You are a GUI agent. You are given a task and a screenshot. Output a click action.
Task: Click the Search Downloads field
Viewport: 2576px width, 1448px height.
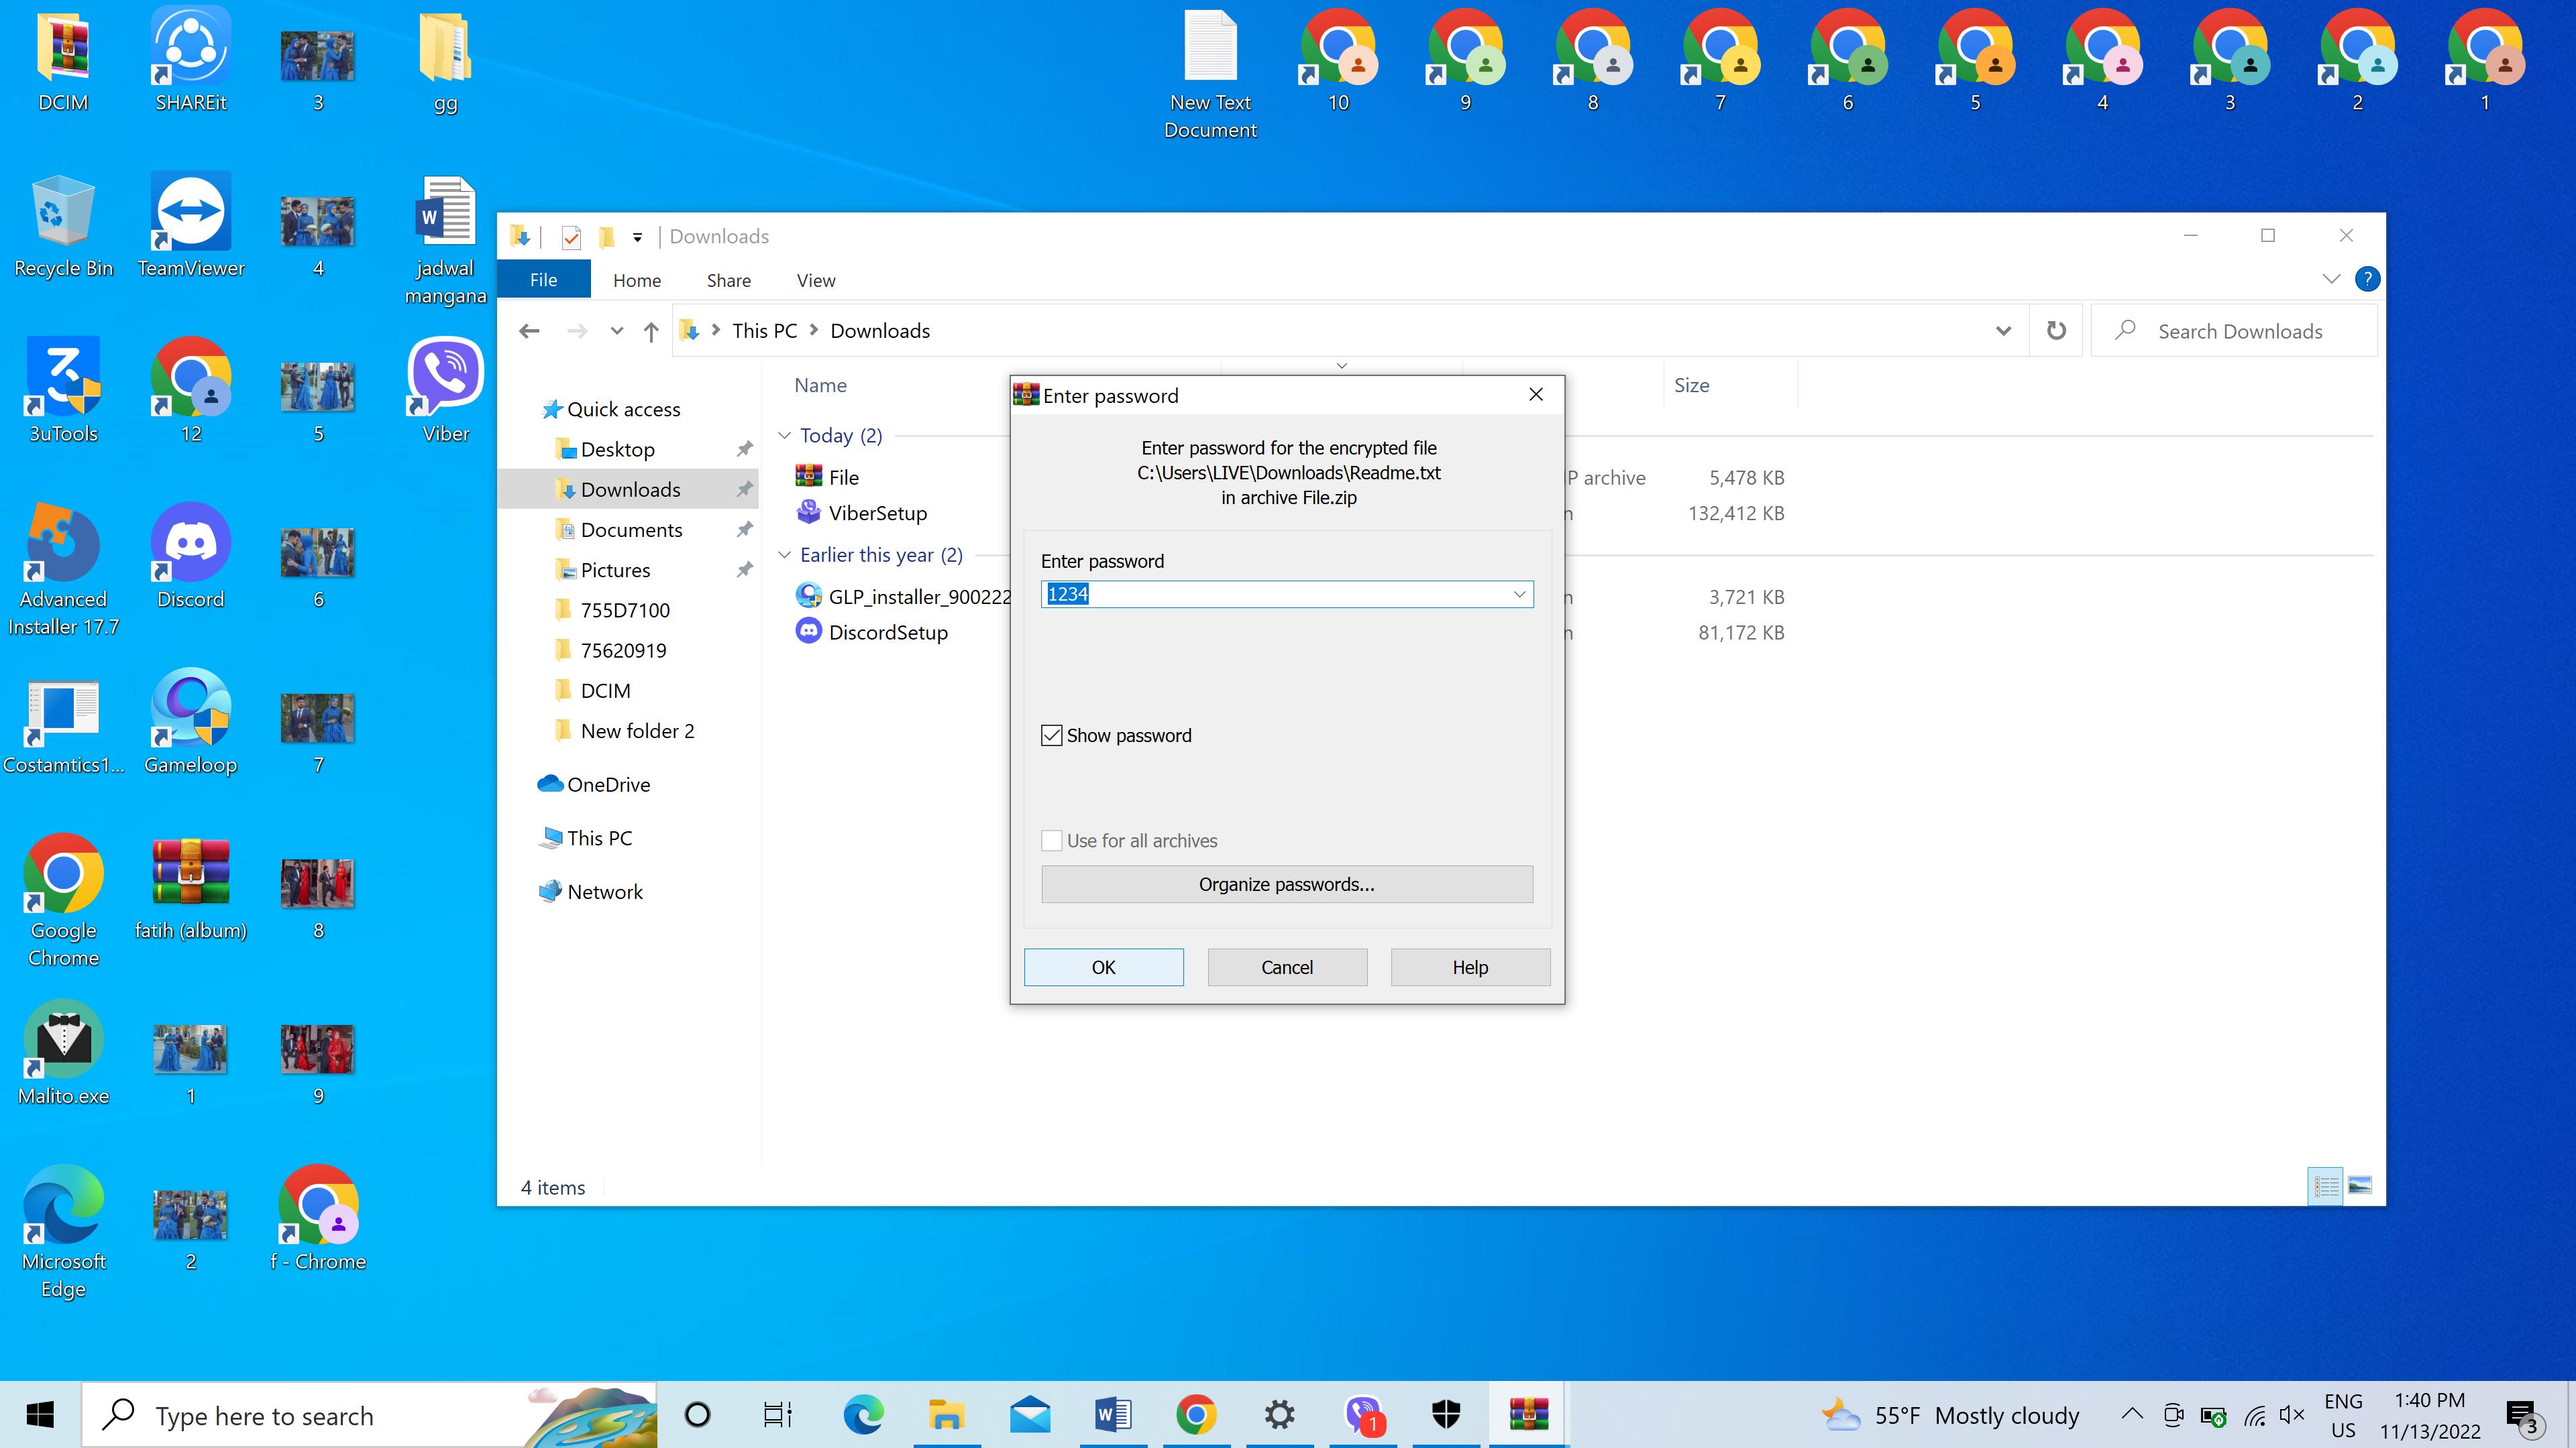[2240, 332]
